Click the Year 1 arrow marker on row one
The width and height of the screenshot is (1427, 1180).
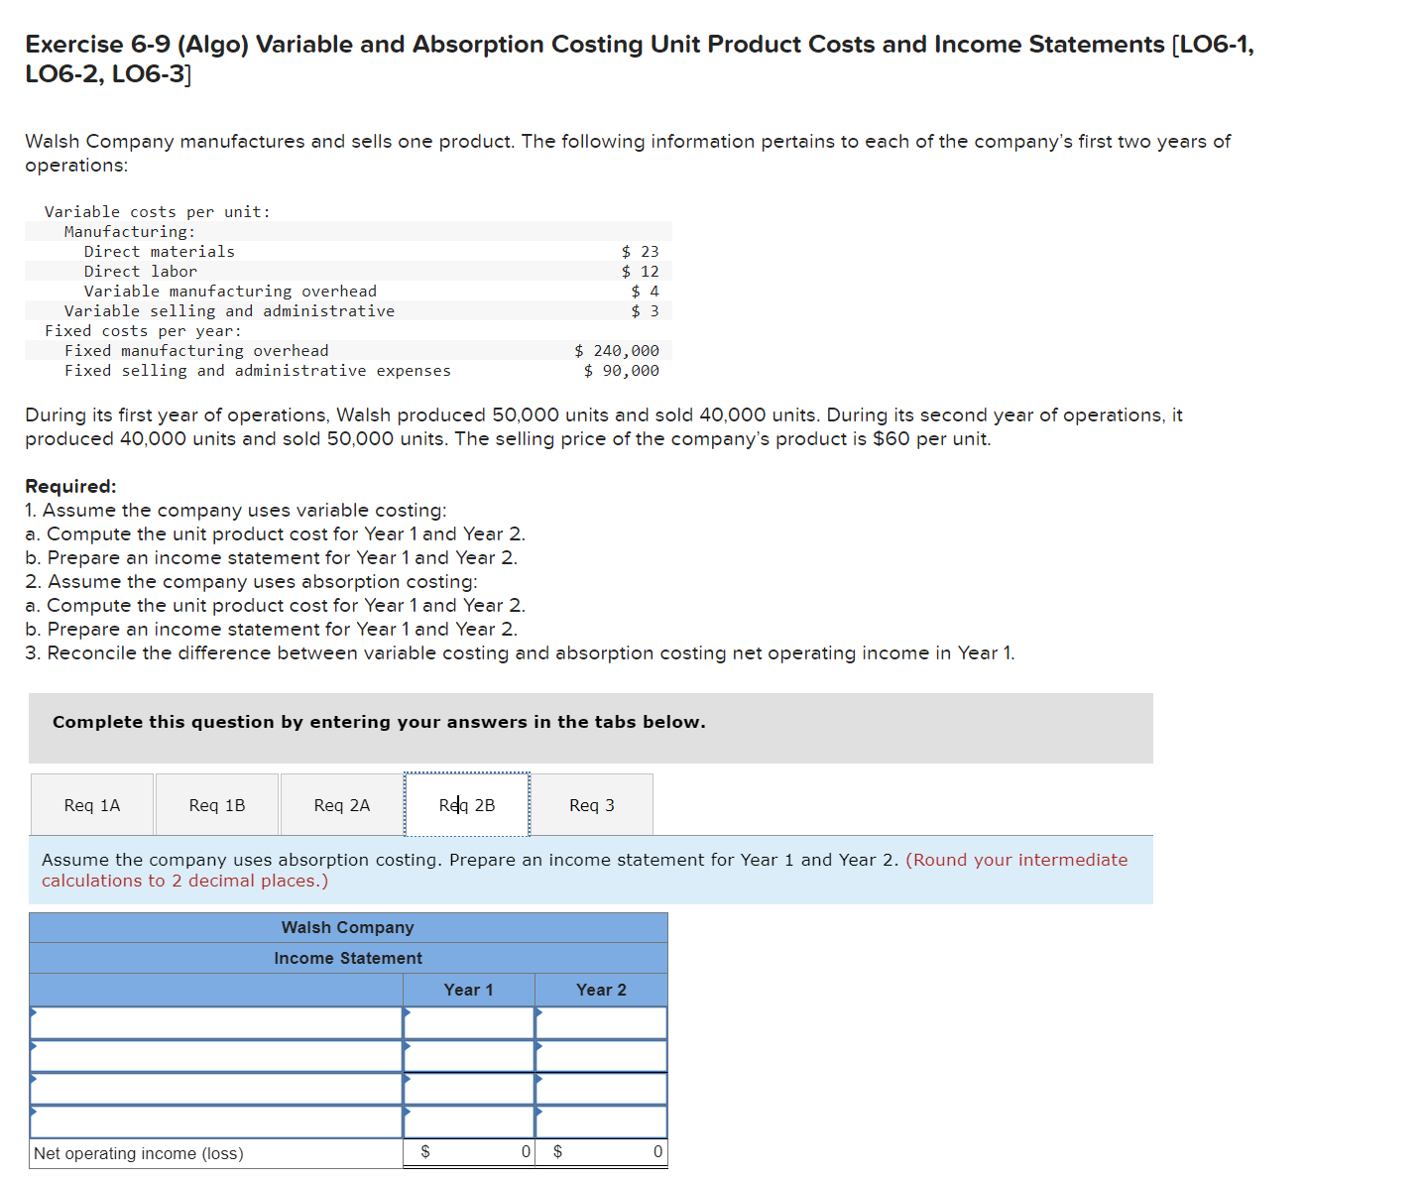coord(407,1013)
